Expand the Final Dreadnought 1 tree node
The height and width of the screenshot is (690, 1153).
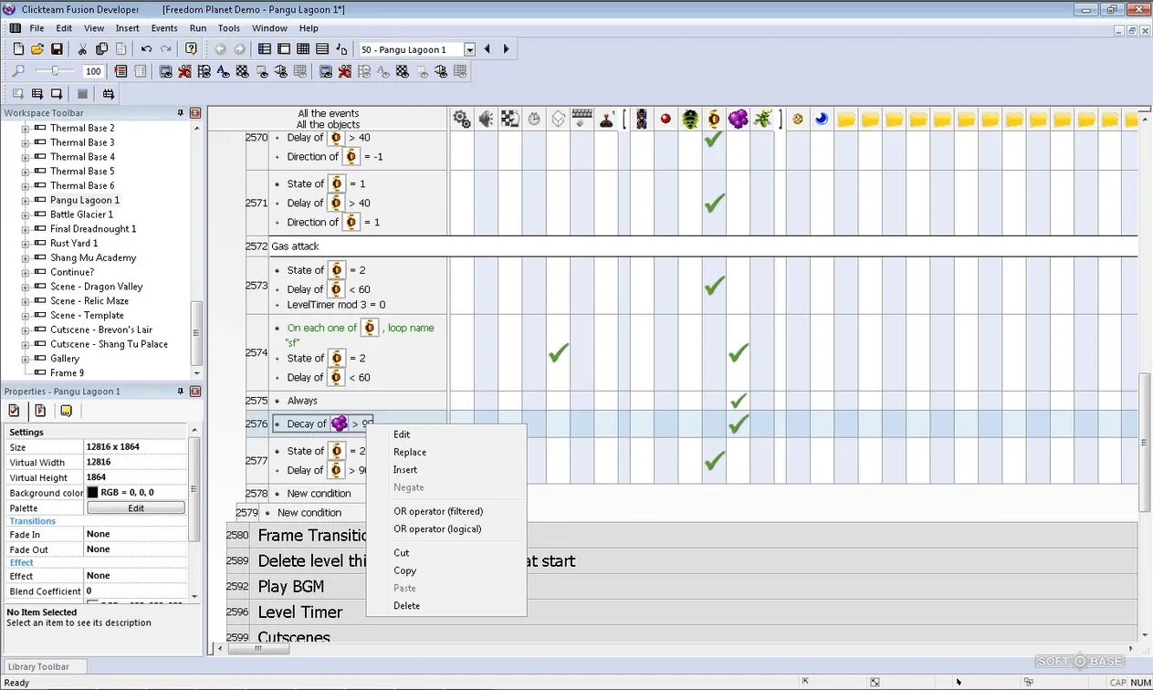tap(26, 229)
